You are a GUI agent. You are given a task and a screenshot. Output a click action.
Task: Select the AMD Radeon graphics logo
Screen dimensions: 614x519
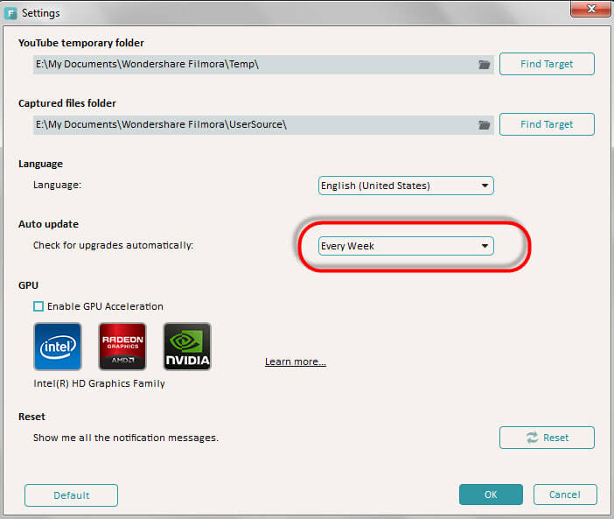[x=122, y=347]
